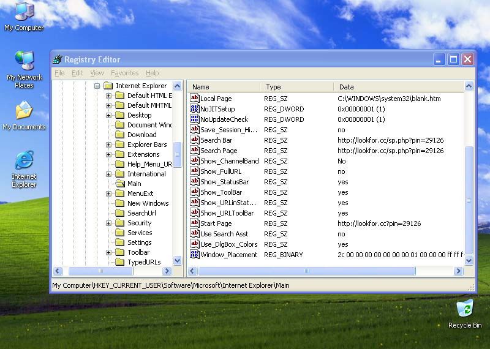Sort by the Data column header

tap(399, 87)
